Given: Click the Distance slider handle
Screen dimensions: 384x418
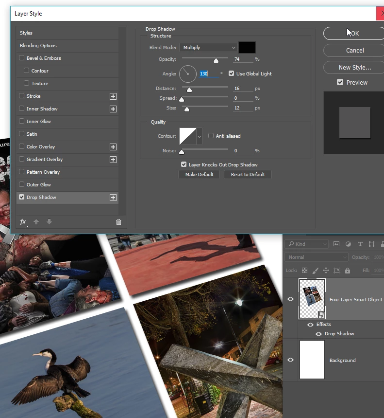Looking at the screenshot, I should [x=189, y=90].
